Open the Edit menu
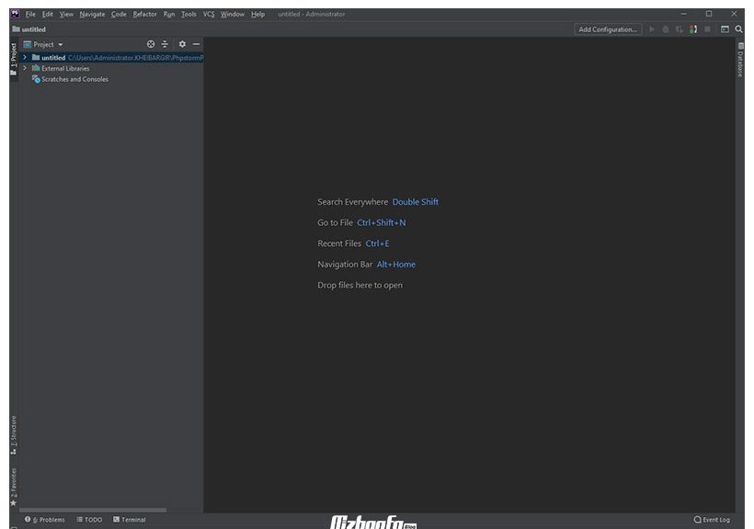The image size is (754, 529). tap(48, 14)
